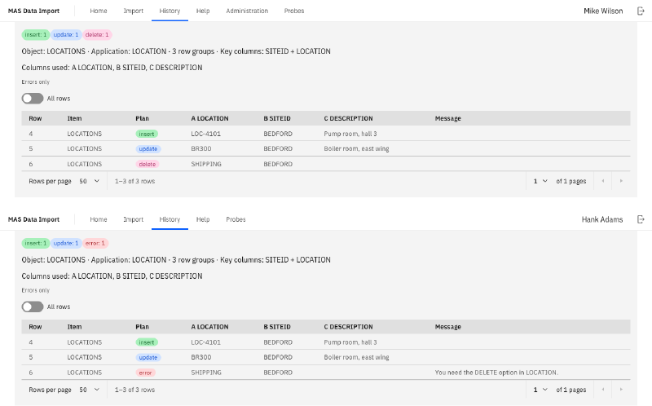Open Probes tab in Mike Wilson's navigation
Image resolution: width=652 pixels, height=406 pixels.
(294, 11)
